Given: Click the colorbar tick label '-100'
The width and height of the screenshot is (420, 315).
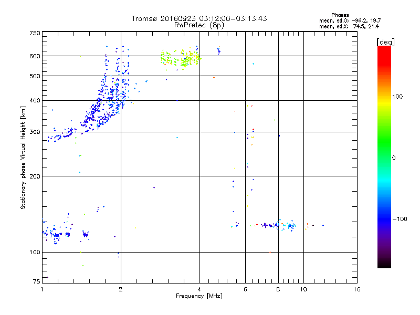Looking at the screenshot, I should 400,219.
